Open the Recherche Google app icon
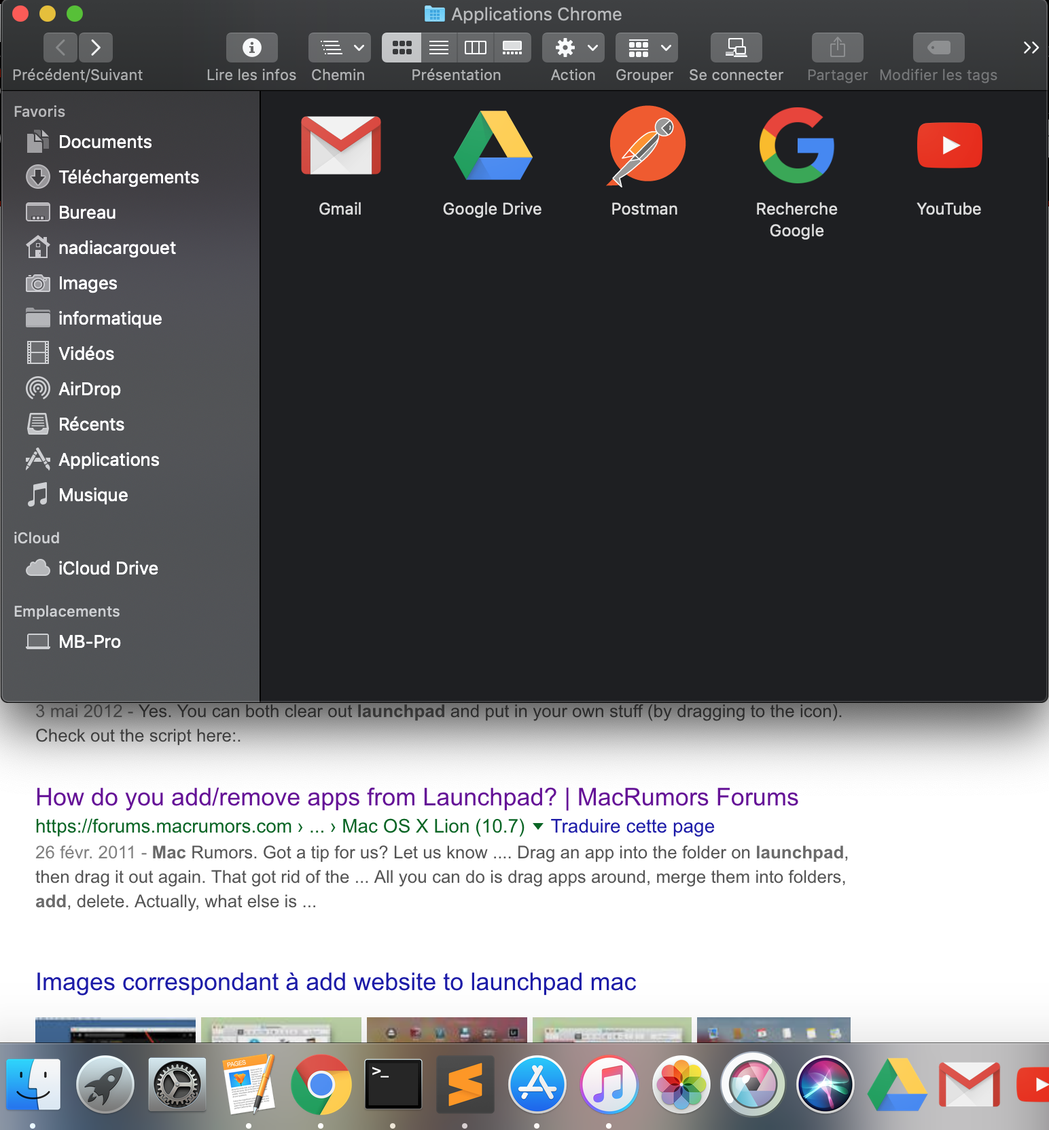Image resolution: width=1049 pixels, height=1130 pixels. coord(797,145)
